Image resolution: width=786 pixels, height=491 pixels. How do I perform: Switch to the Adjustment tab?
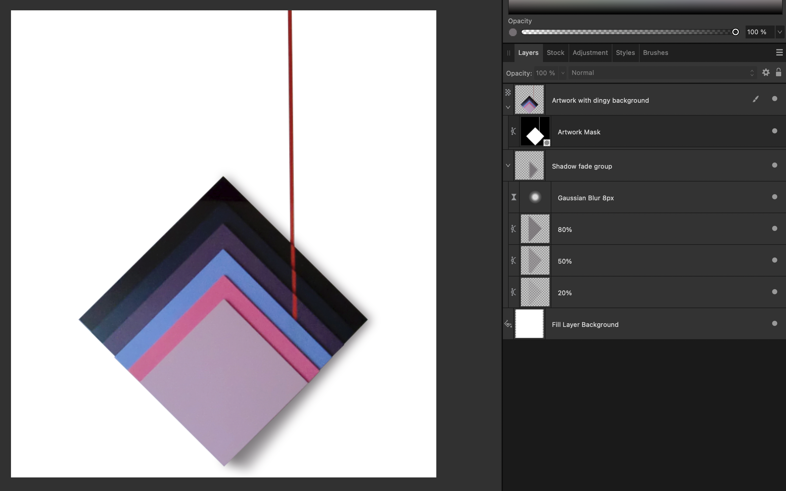click(x=590, y=53)
